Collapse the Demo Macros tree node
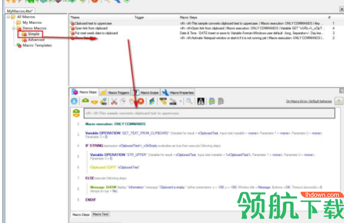The image size is (344, 223). [x=14, y=28]
